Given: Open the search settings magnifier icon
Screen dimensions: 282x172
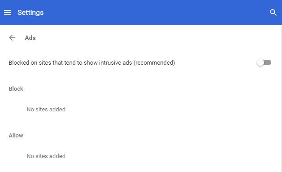Looking at the screenshot, I should 273,13.
